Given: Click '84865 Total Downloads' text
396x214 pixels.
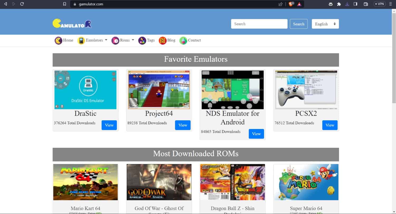Looking at the screenshot, I should pyautogui.click(x=221, y=132).
